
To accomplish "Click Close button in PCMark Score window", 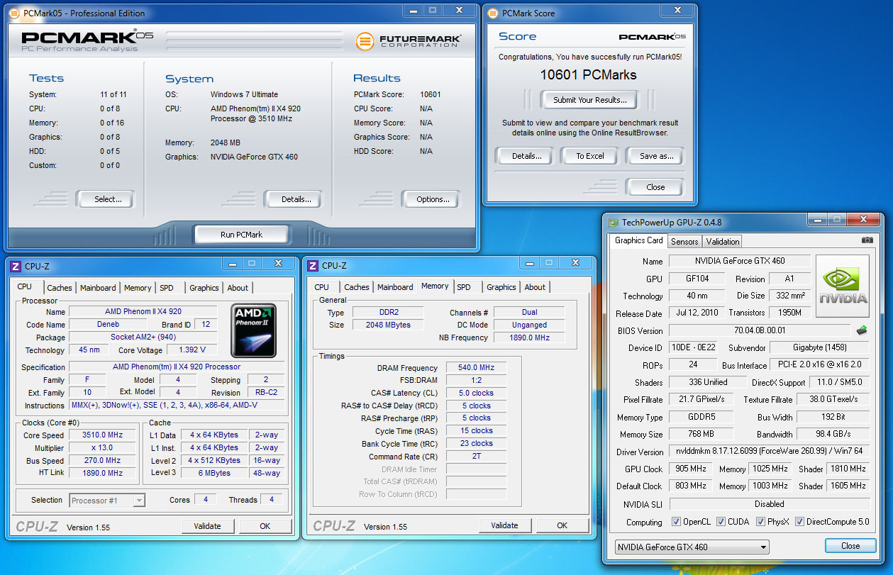I will click(x=655, y=187).
